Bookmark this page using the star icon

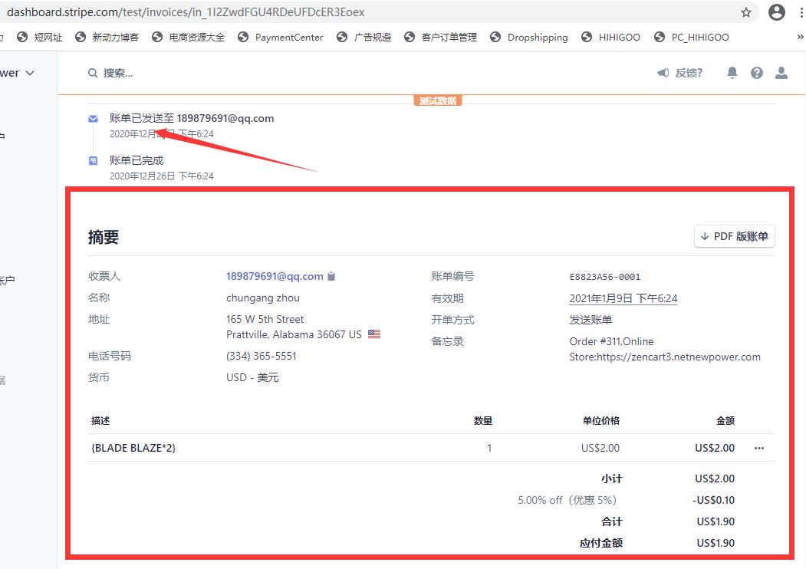[x=745, y=12]
